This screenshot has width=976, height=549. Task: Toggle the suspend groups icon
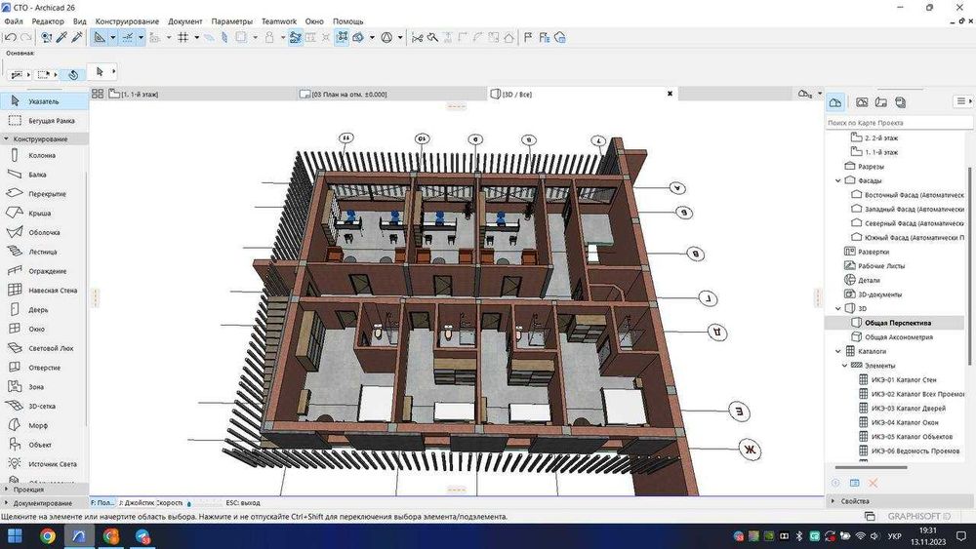[x=343, y=37]
